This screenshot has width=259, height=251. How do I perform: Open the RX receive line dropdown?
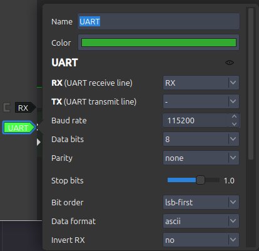201,83
